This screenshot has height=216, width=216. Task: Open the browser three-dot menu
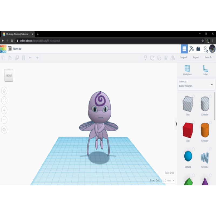pos(213,41)
